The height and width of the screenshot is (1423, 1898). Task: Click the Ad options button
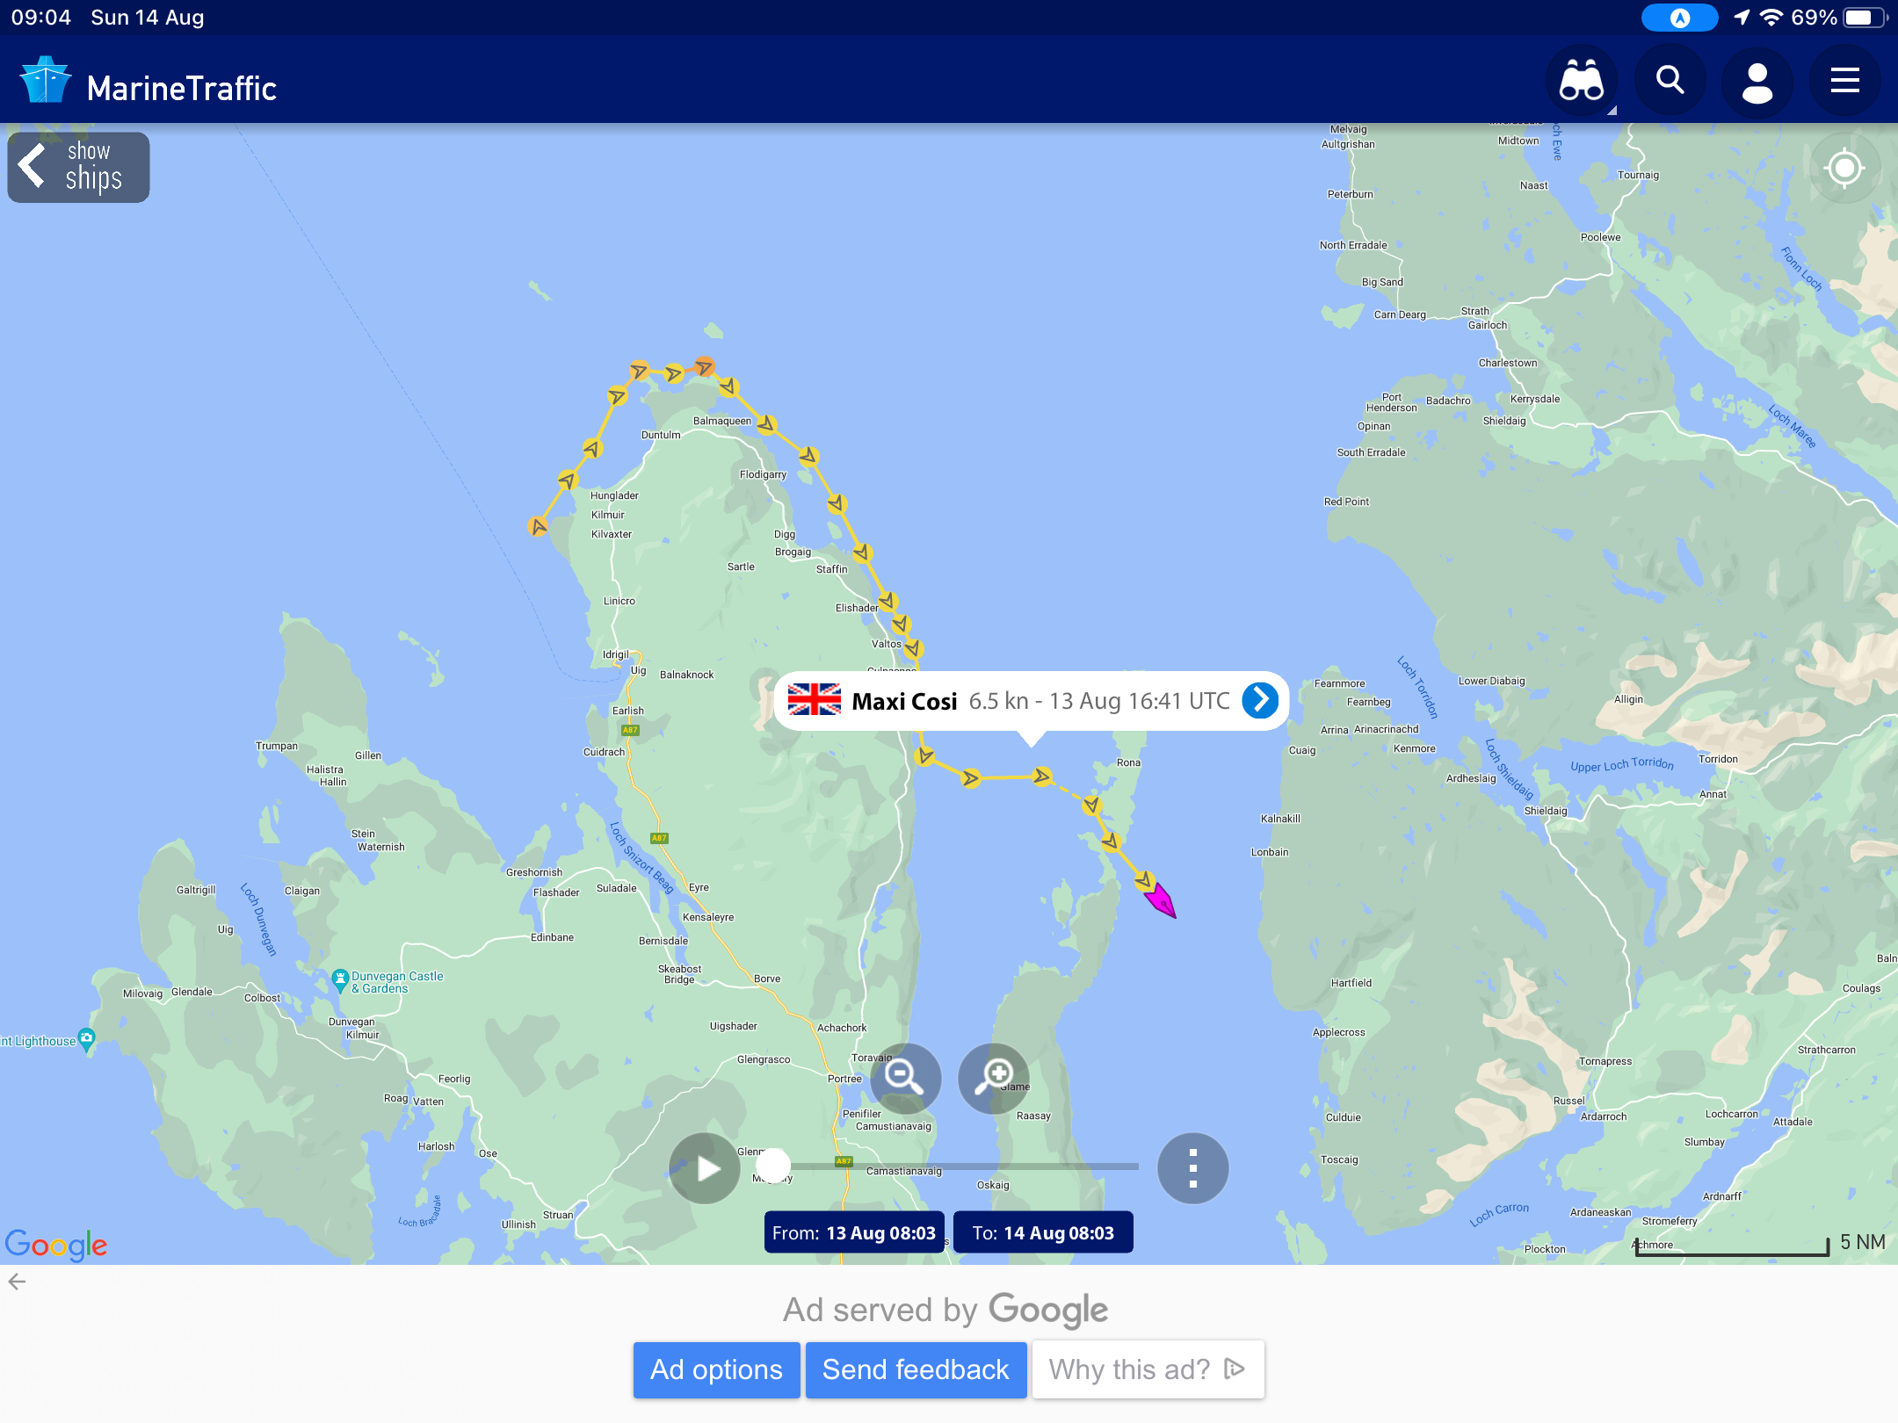[716, 1369]
